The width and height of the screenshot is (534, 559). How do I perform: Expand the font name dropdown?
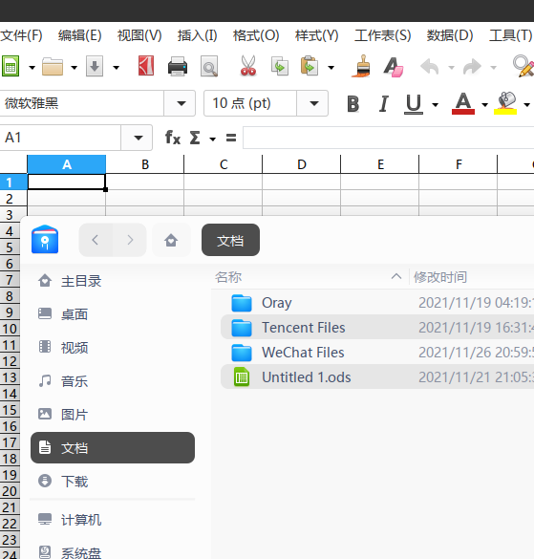pyautogui.click(x=182, y=103)
